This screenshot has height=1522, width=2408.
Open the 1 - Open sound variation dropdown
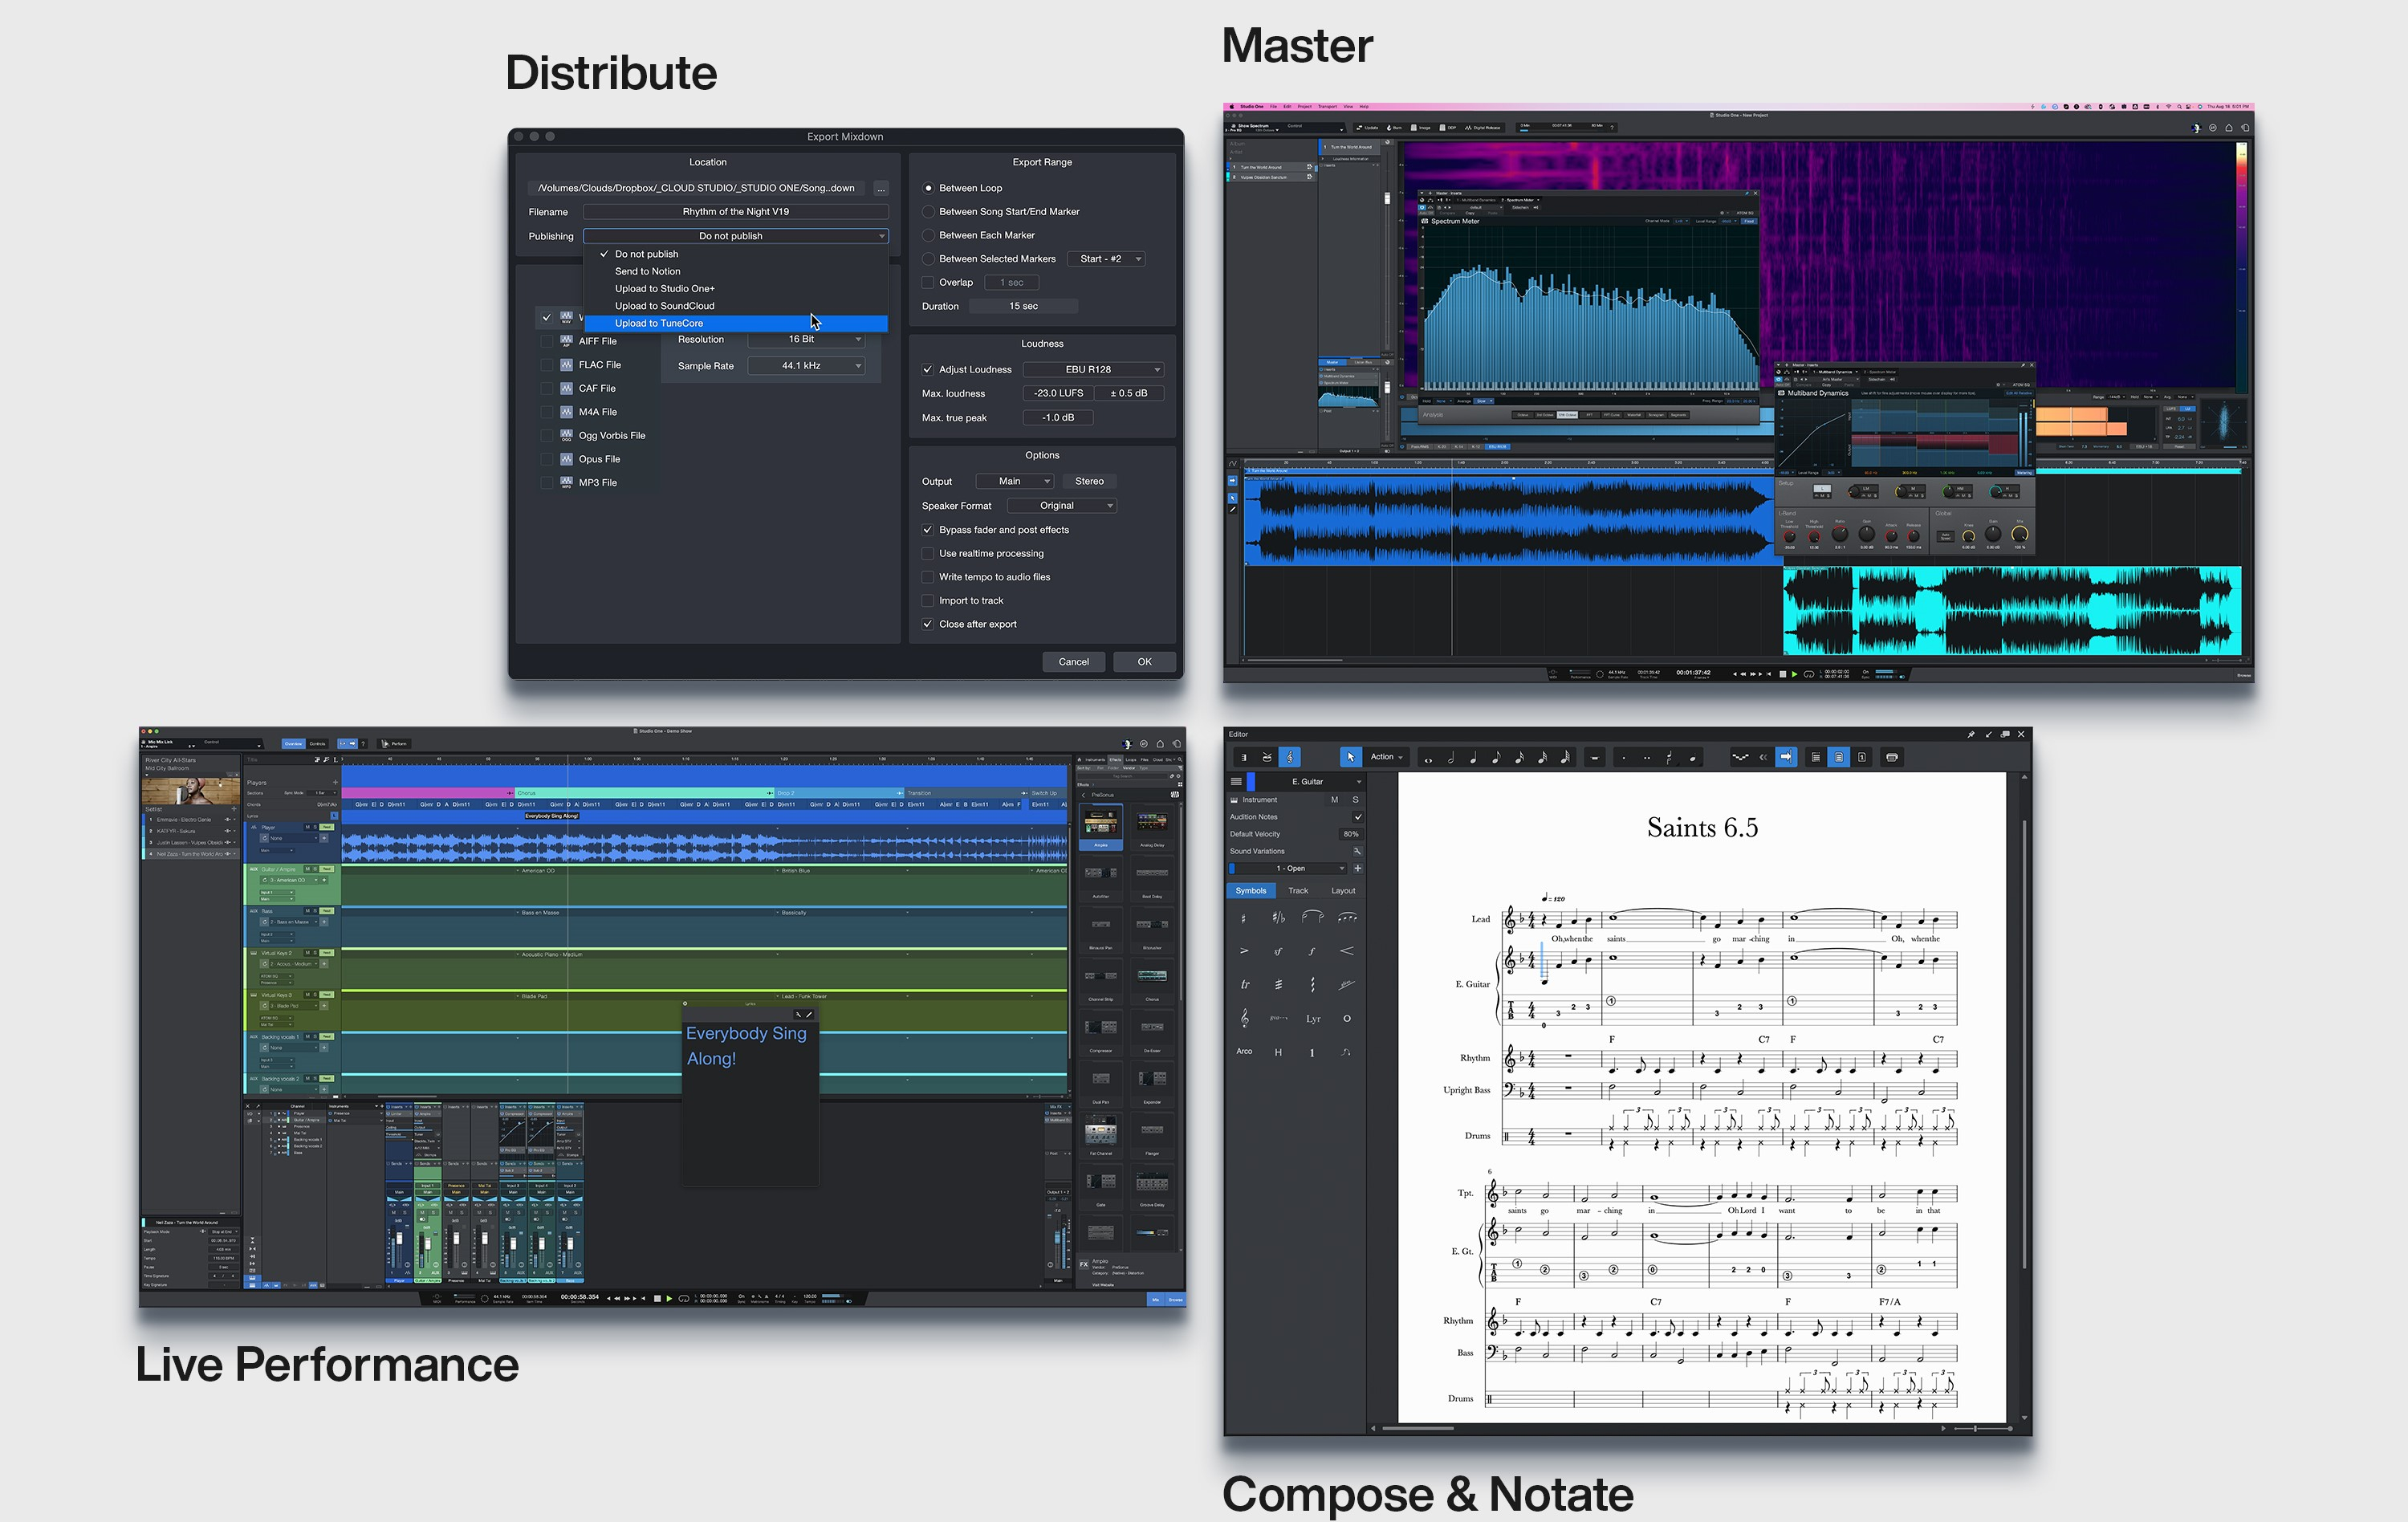click(x=1290, y=868)
